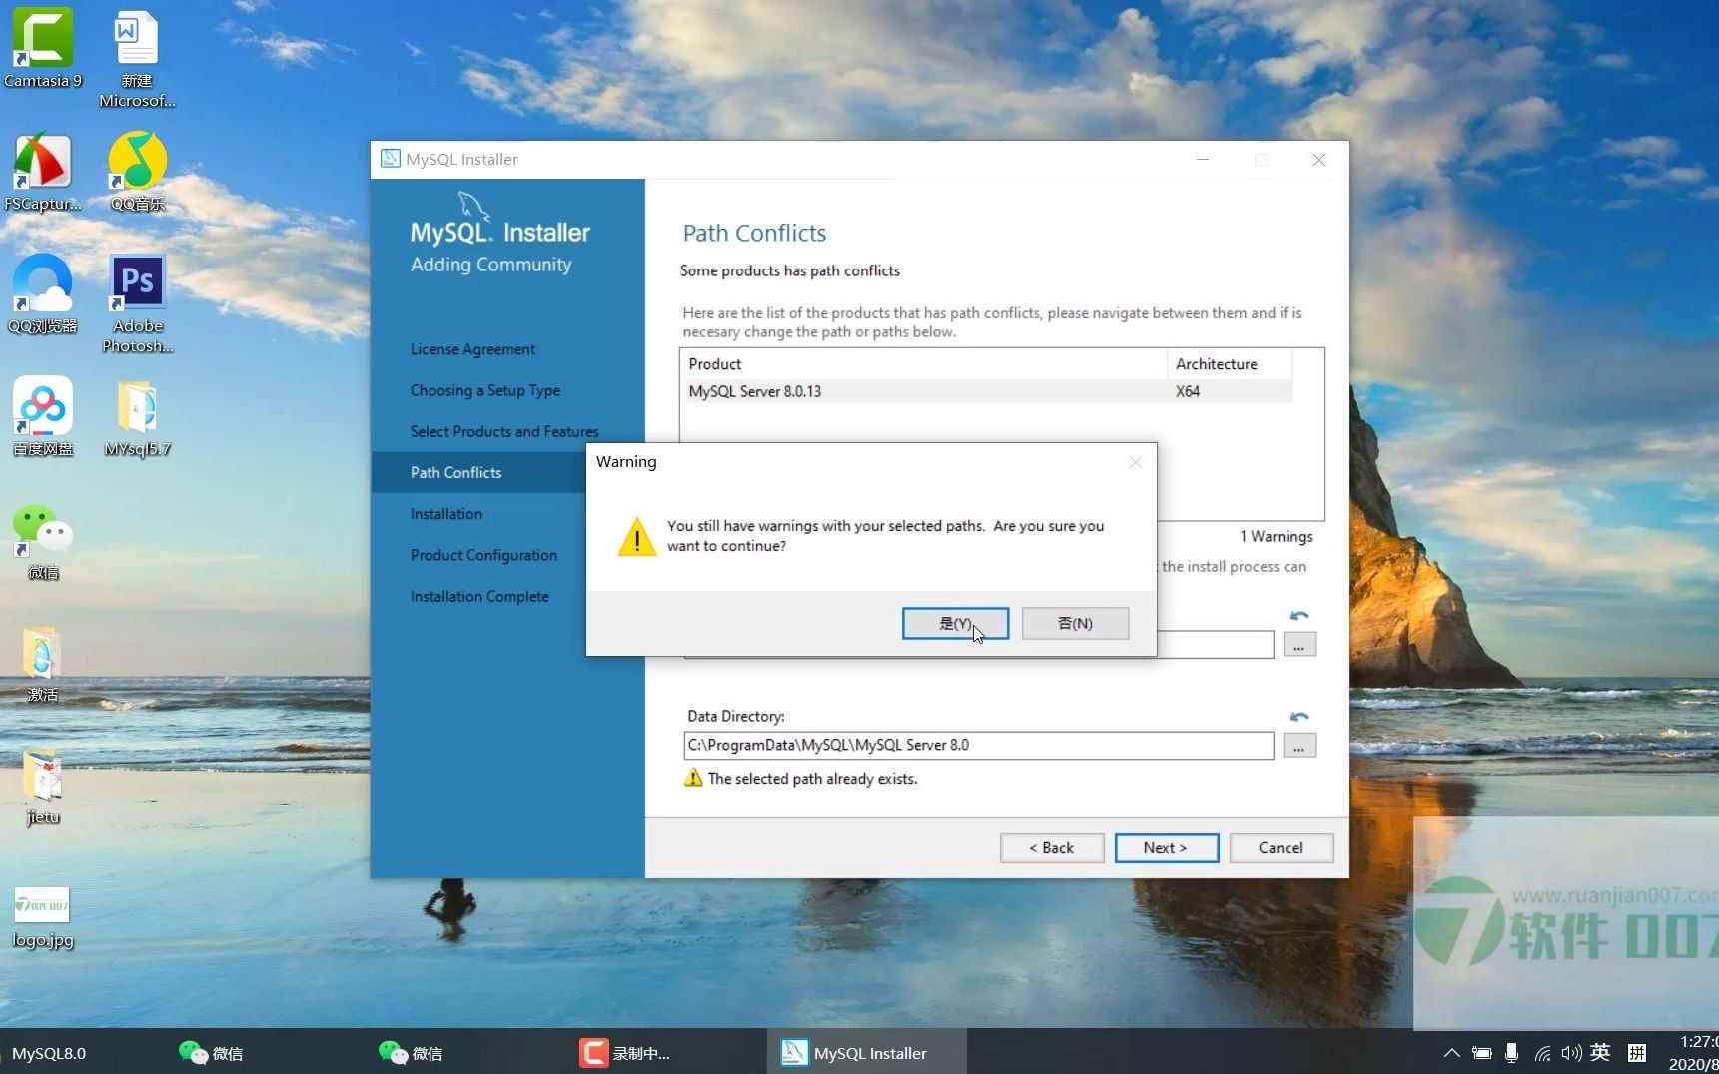Go back with the < Back button

[1052, 847]
